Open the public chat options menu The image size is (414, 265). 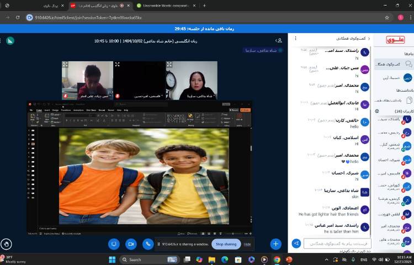pos(296,39)
